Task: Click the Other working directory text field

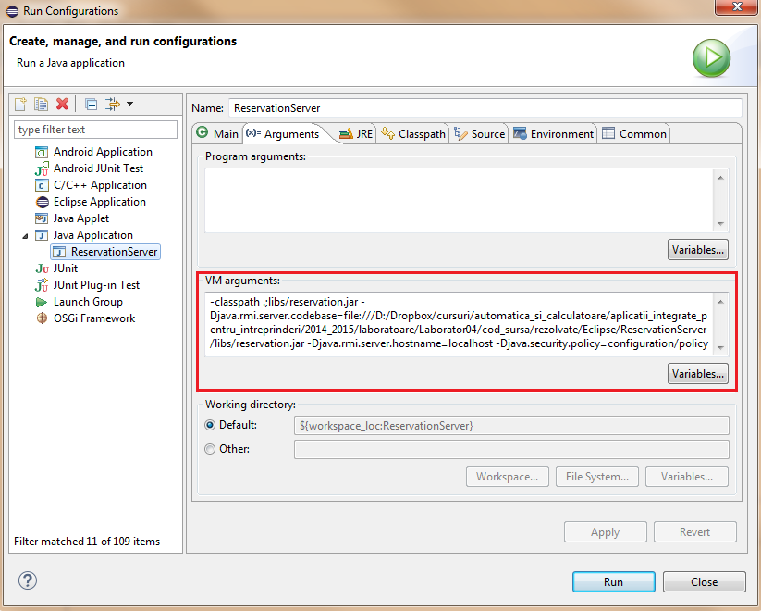Action: (511, 449)
